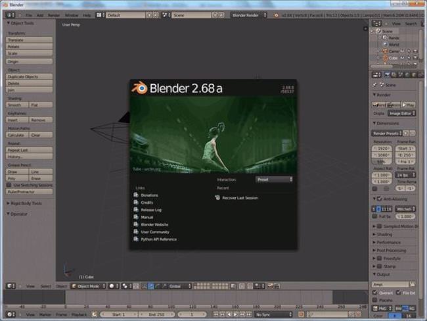Jump to the last frame
This screenshot has width=427, height=321.
click(x=249, y=314)
